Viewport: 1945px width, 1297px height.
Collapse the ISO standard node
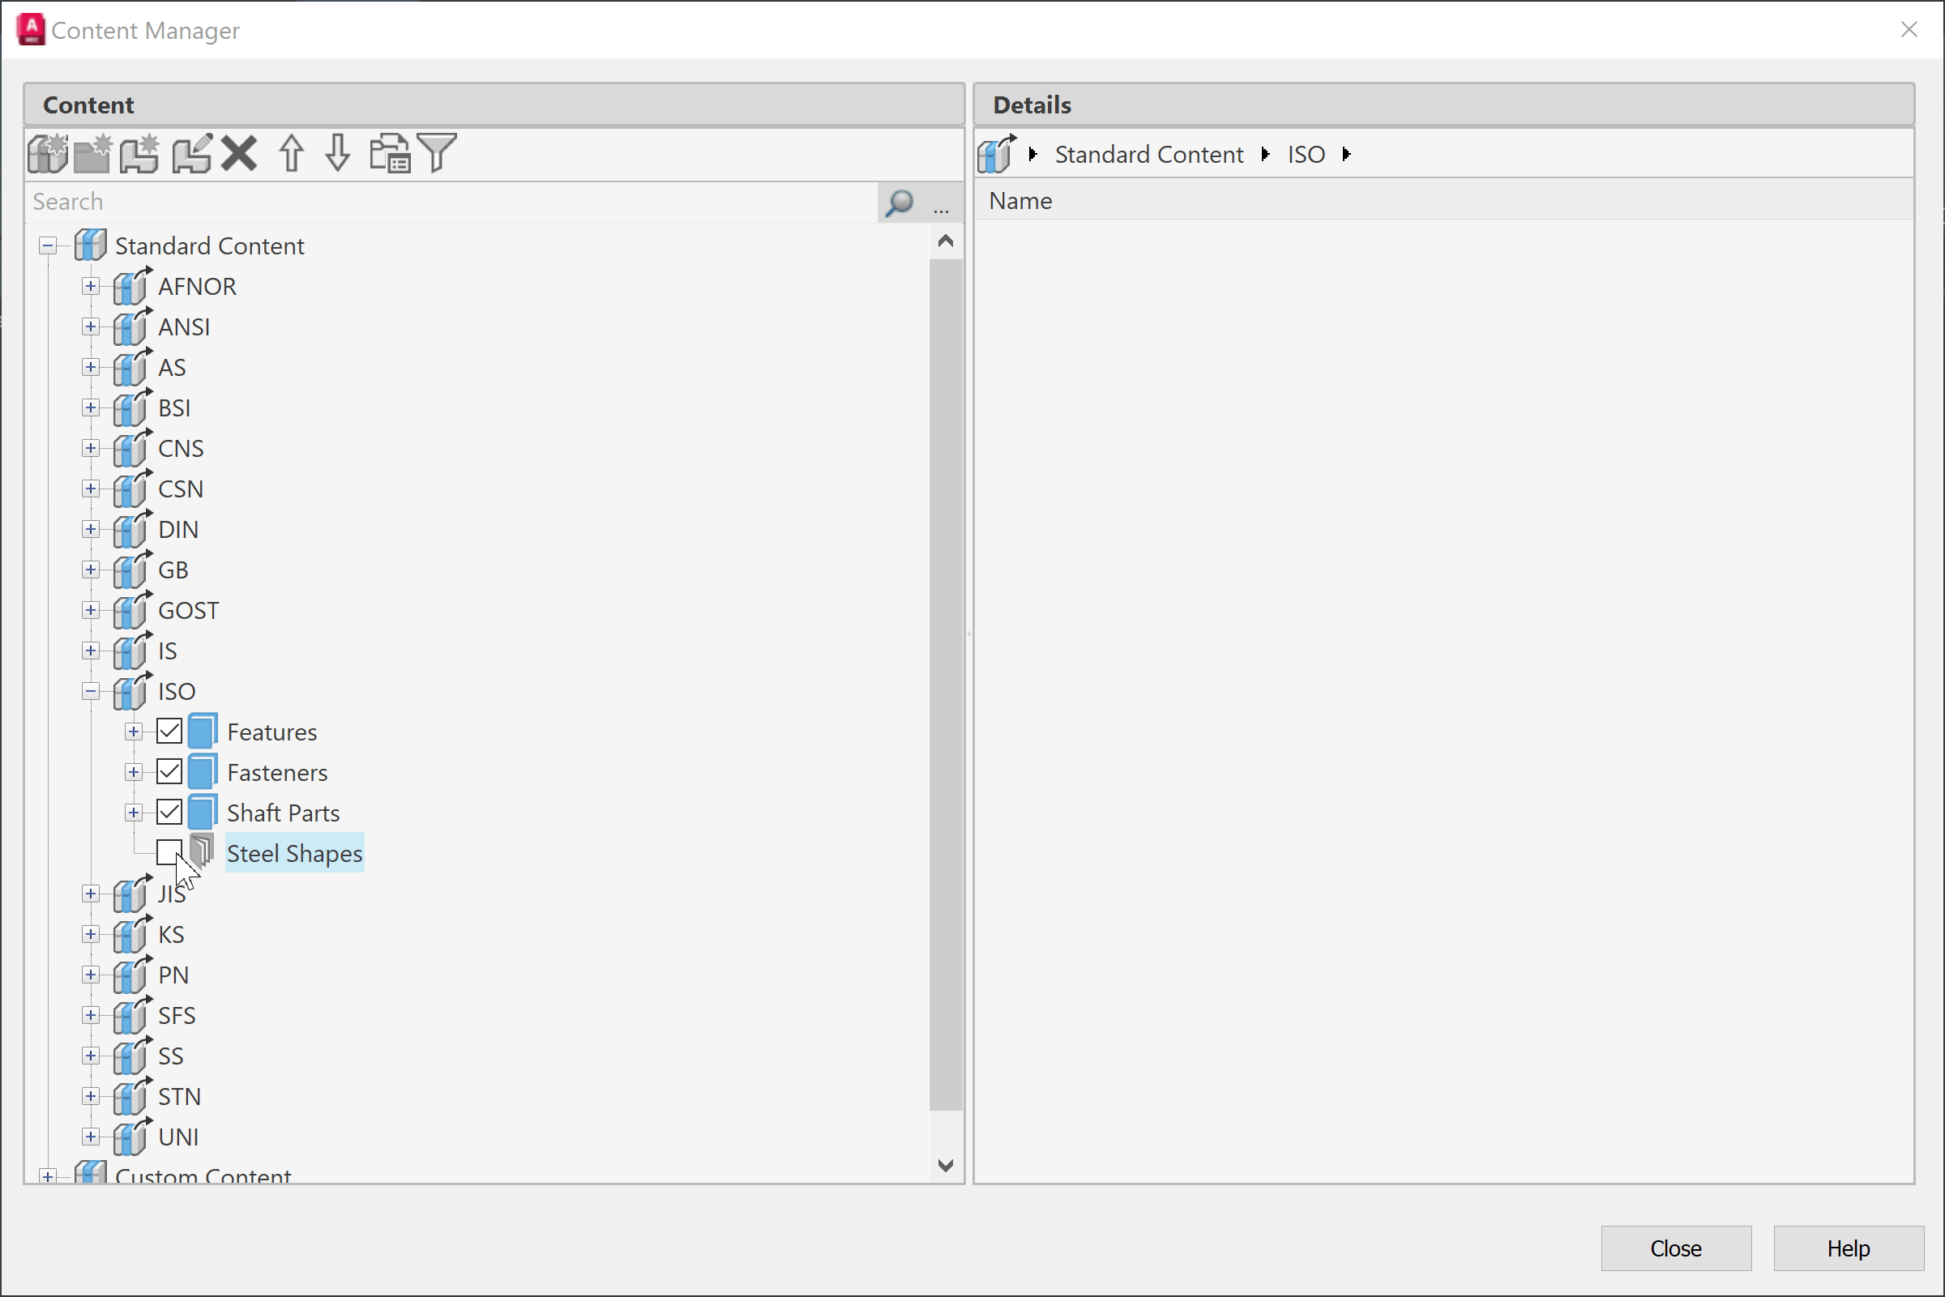pos(91,692)
